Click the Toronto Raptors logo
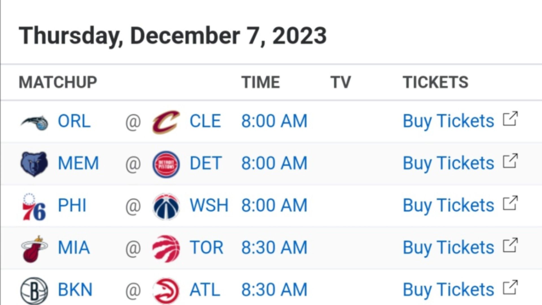The image size is (542, 305). [x=166, y=249]
